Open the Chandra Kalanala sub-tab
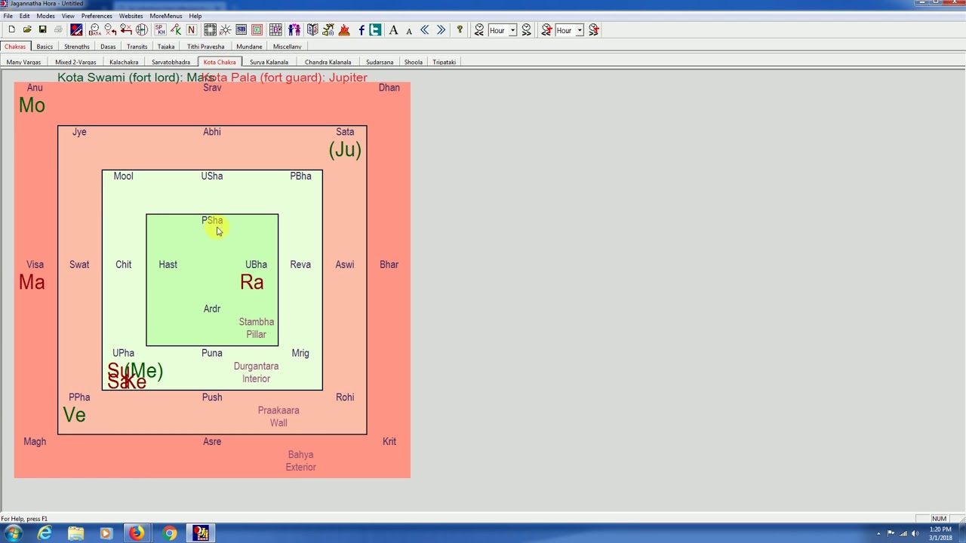Screen dimensions: 966x543 click(328, 63)
